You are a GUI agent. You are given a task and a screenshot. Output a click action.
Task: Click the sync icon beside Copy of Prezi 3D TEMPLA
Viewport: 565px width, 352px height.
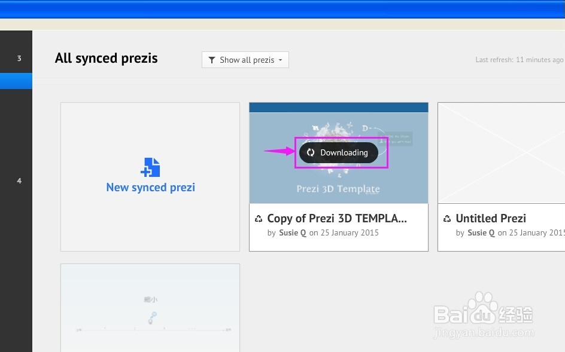click(x=259, y=219)
